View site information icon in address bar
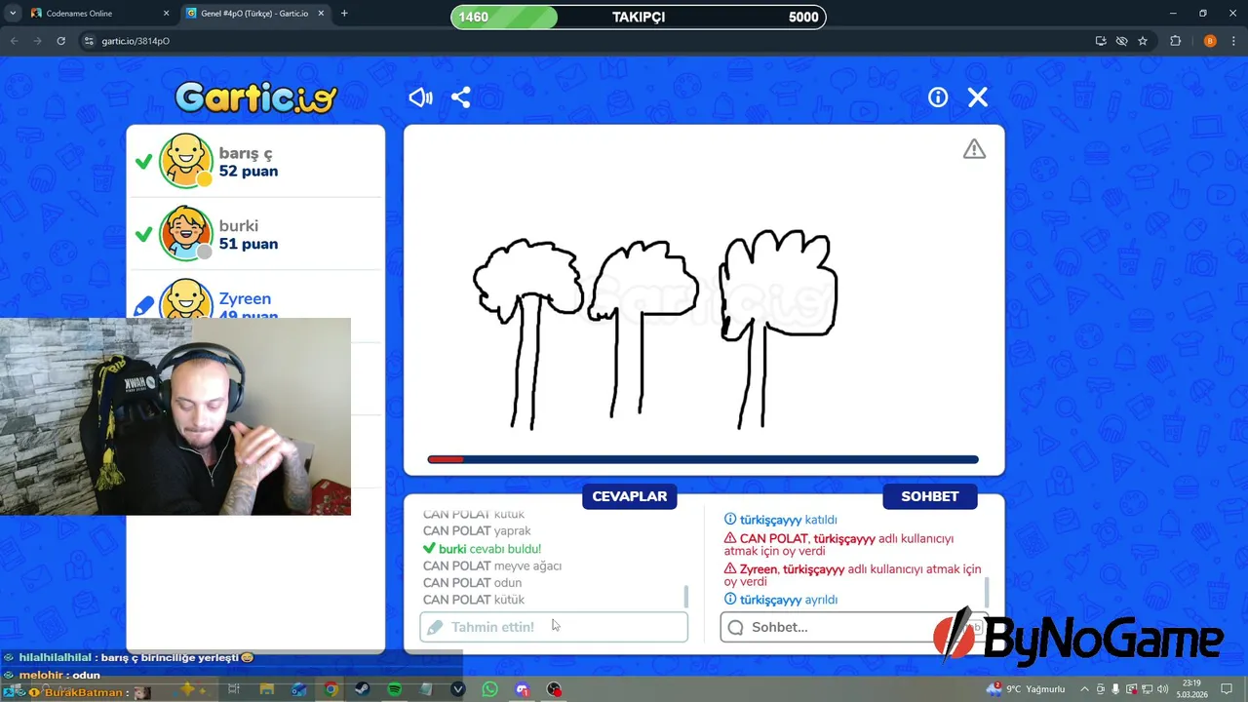The height and width of the screenshot is (702, 1248). pyautogui.click(x=89, y=41)
